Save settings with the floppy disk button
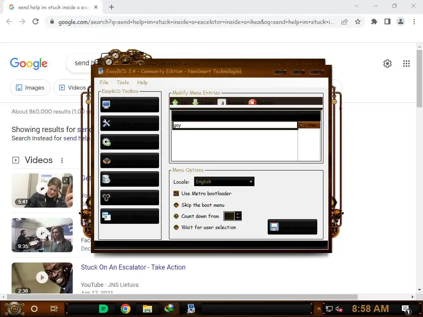 coord(292,227)
